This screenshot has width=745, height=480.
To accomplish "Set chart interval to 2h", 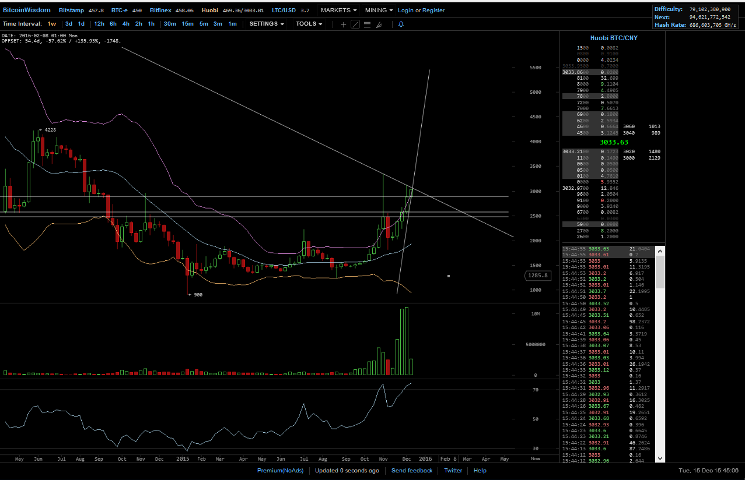I will (x=139, y=24).
